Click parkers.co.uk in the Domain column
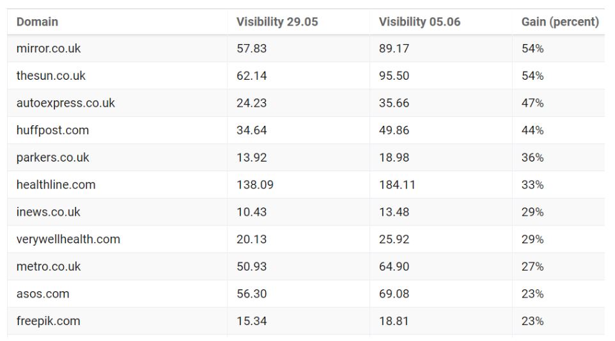Viewport: 615px width, 341px height. point(52,157)
